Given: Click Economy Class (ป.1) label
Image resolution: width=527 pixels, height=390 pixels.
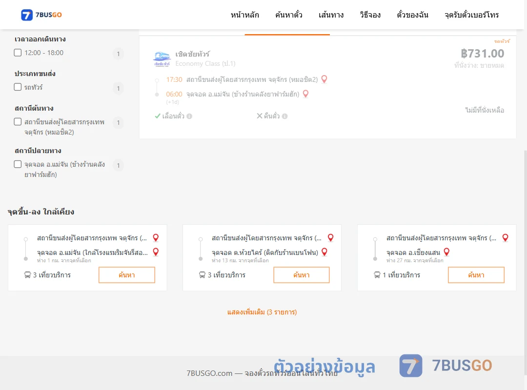Looking at the screenshot, I should point(205,63).
